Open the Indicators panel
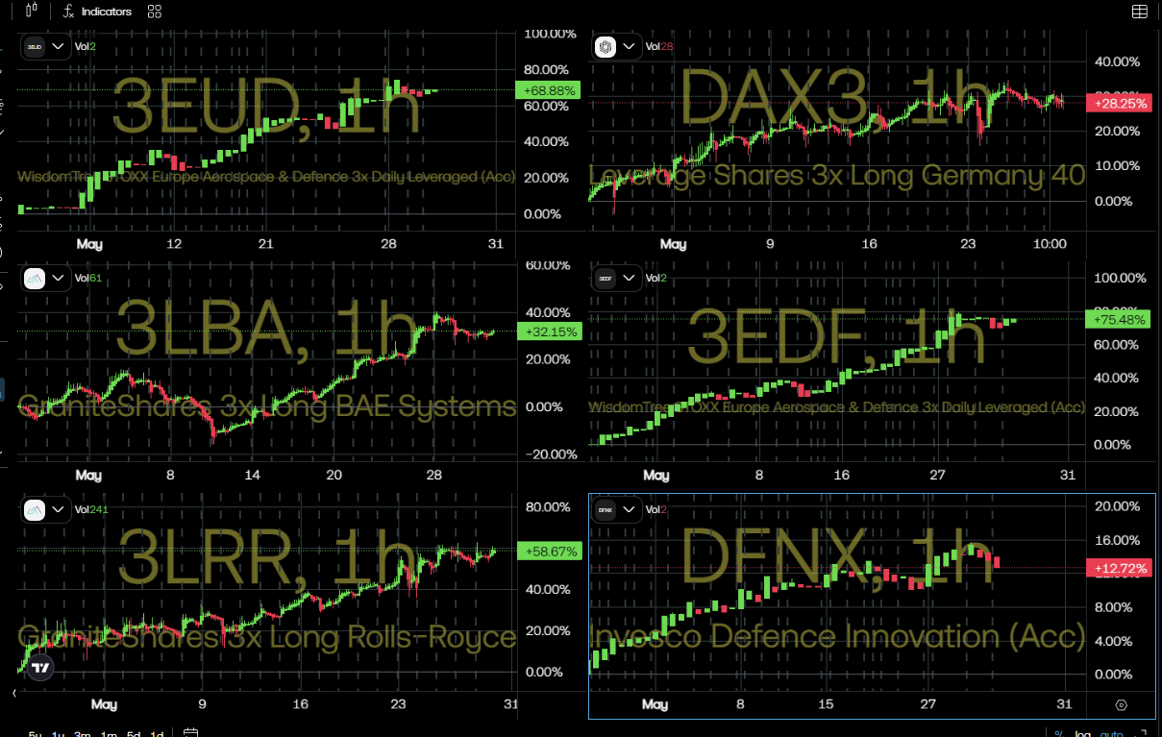Viewport: 1162px width, 737px height. (x=97, y=12)
